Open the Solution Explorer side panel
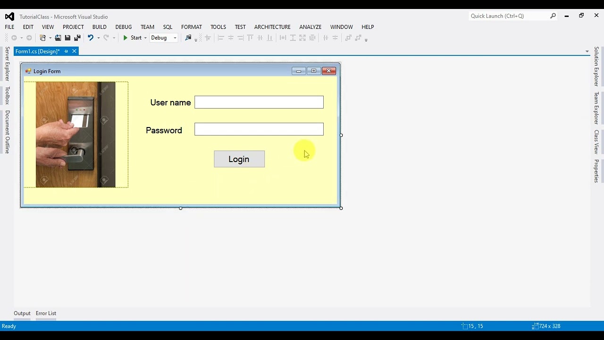The height and width of the screenshot is (340, 604). pos(596,66)
